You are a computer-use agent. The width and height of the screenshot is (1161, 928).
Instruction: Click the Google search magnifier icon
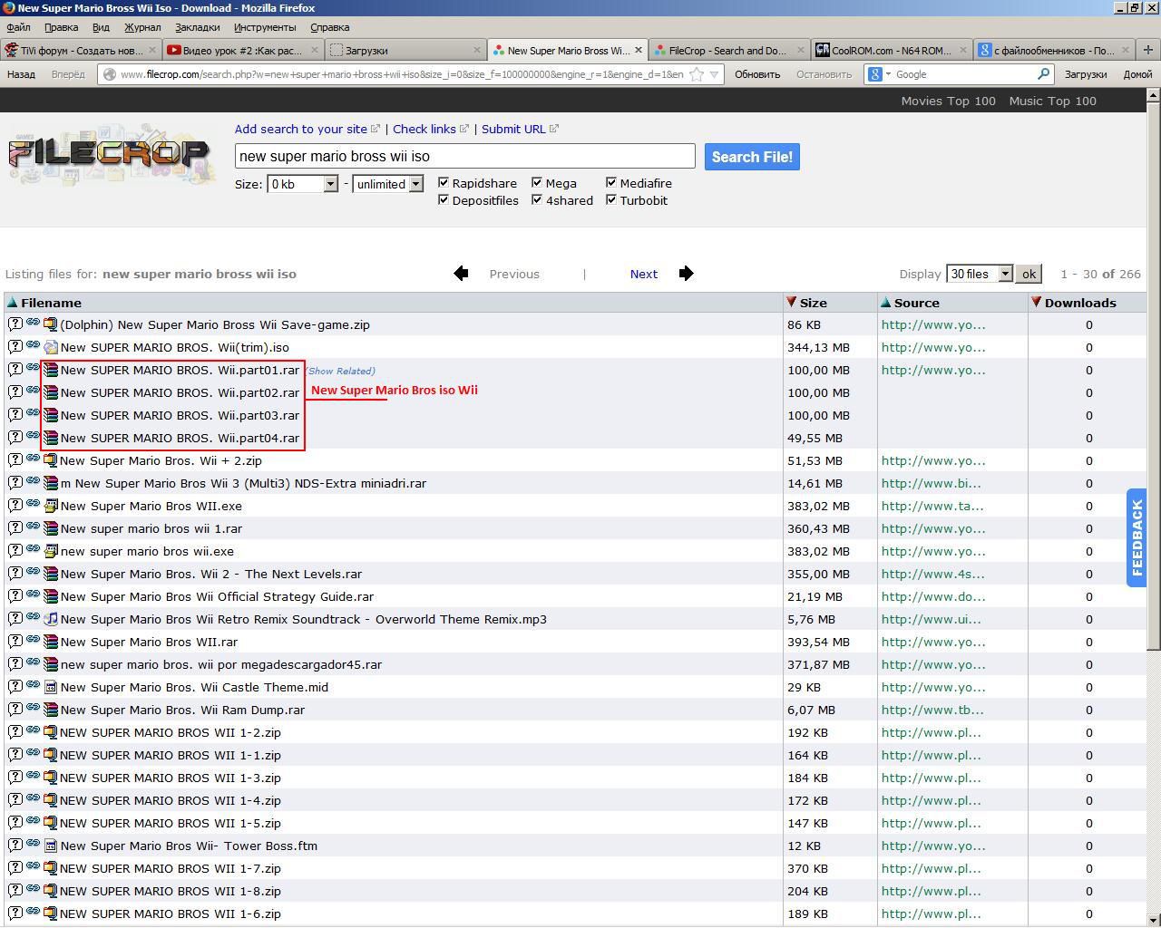(x=1043, y=74)
